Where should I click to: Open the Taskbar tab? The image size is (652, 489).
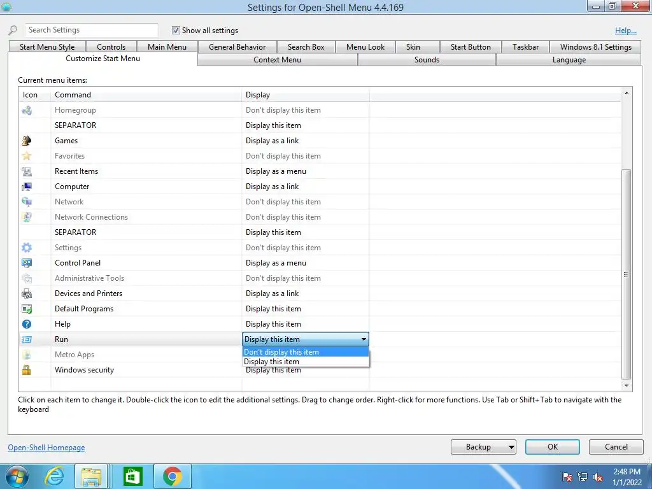coord(525,47)
